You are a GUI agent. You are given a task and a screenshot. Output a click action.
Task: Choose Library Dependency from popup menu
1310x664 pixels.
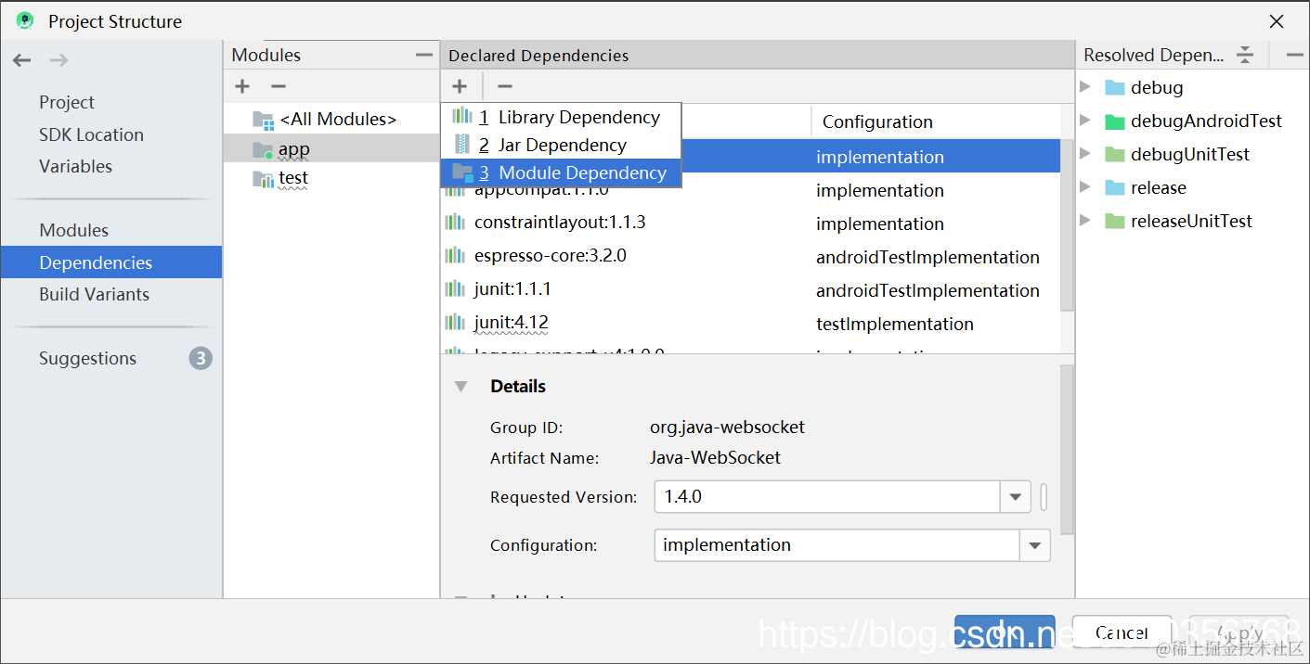[561, 118]
